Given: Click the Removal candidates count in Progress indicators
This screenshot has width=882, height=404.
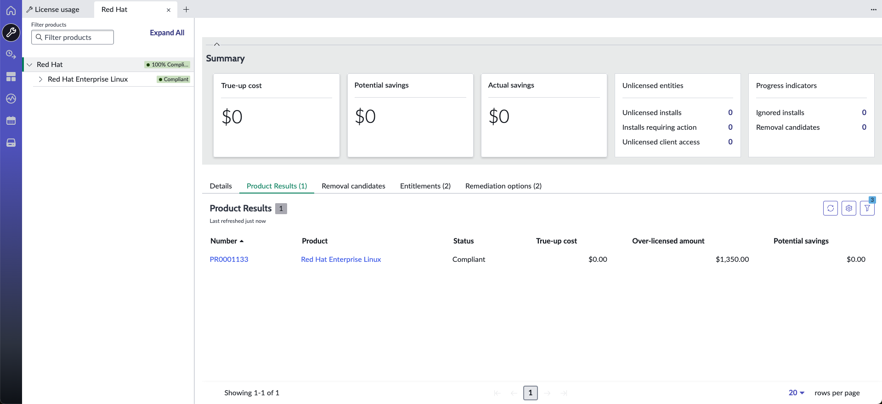Looking at the screenshot, I should pyautogui.click(x=864, y=127).
